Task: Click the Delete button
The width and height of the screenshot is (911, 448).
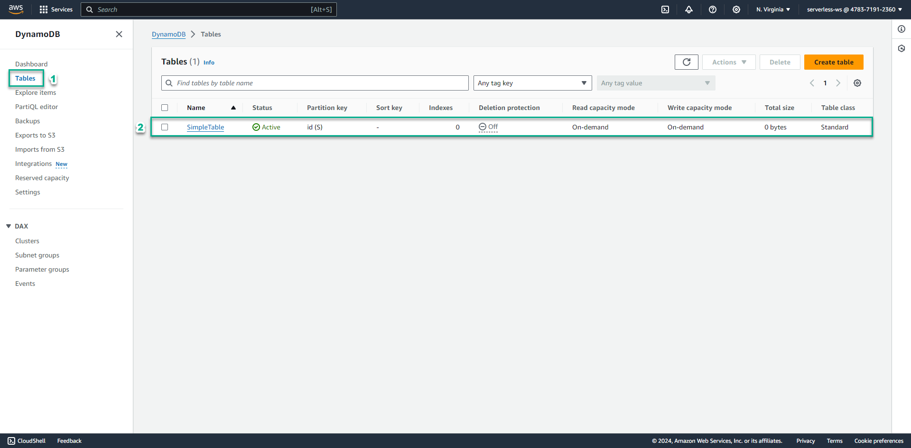Action: pyautogui.click(x=780, y=62)
